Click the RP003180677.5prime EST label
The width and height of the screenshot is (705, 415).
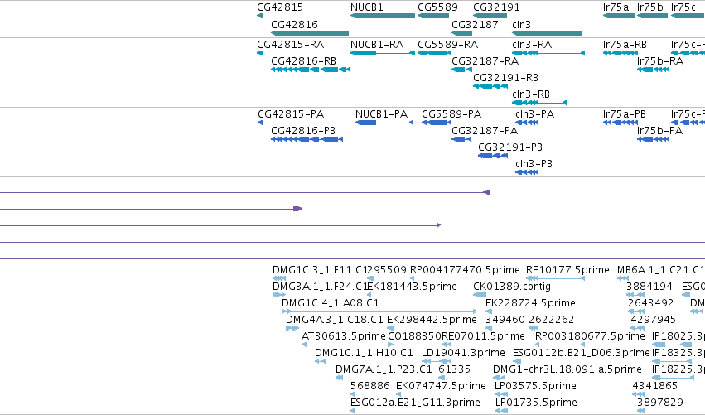tap(590, 337)
